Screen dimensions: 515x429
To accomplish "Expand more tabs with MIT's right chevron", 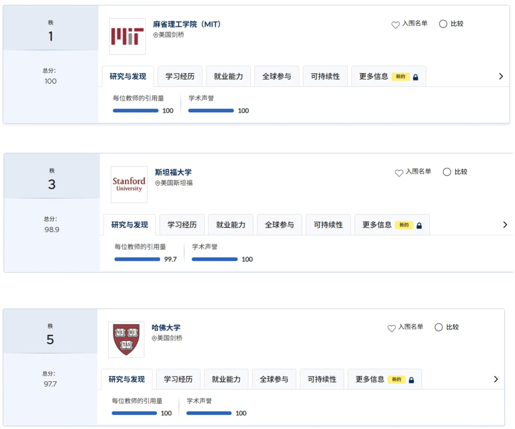I will [x=501, y=76].
